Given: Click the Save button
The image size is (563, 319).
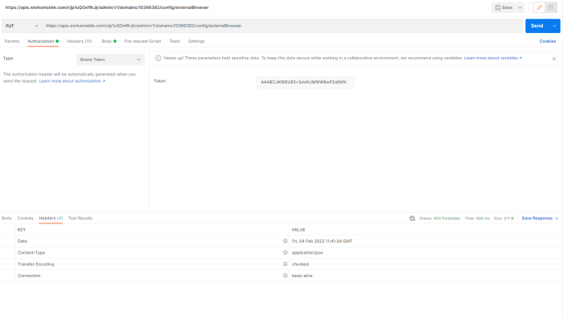Looking at the screenshot, I should point(503,7).
